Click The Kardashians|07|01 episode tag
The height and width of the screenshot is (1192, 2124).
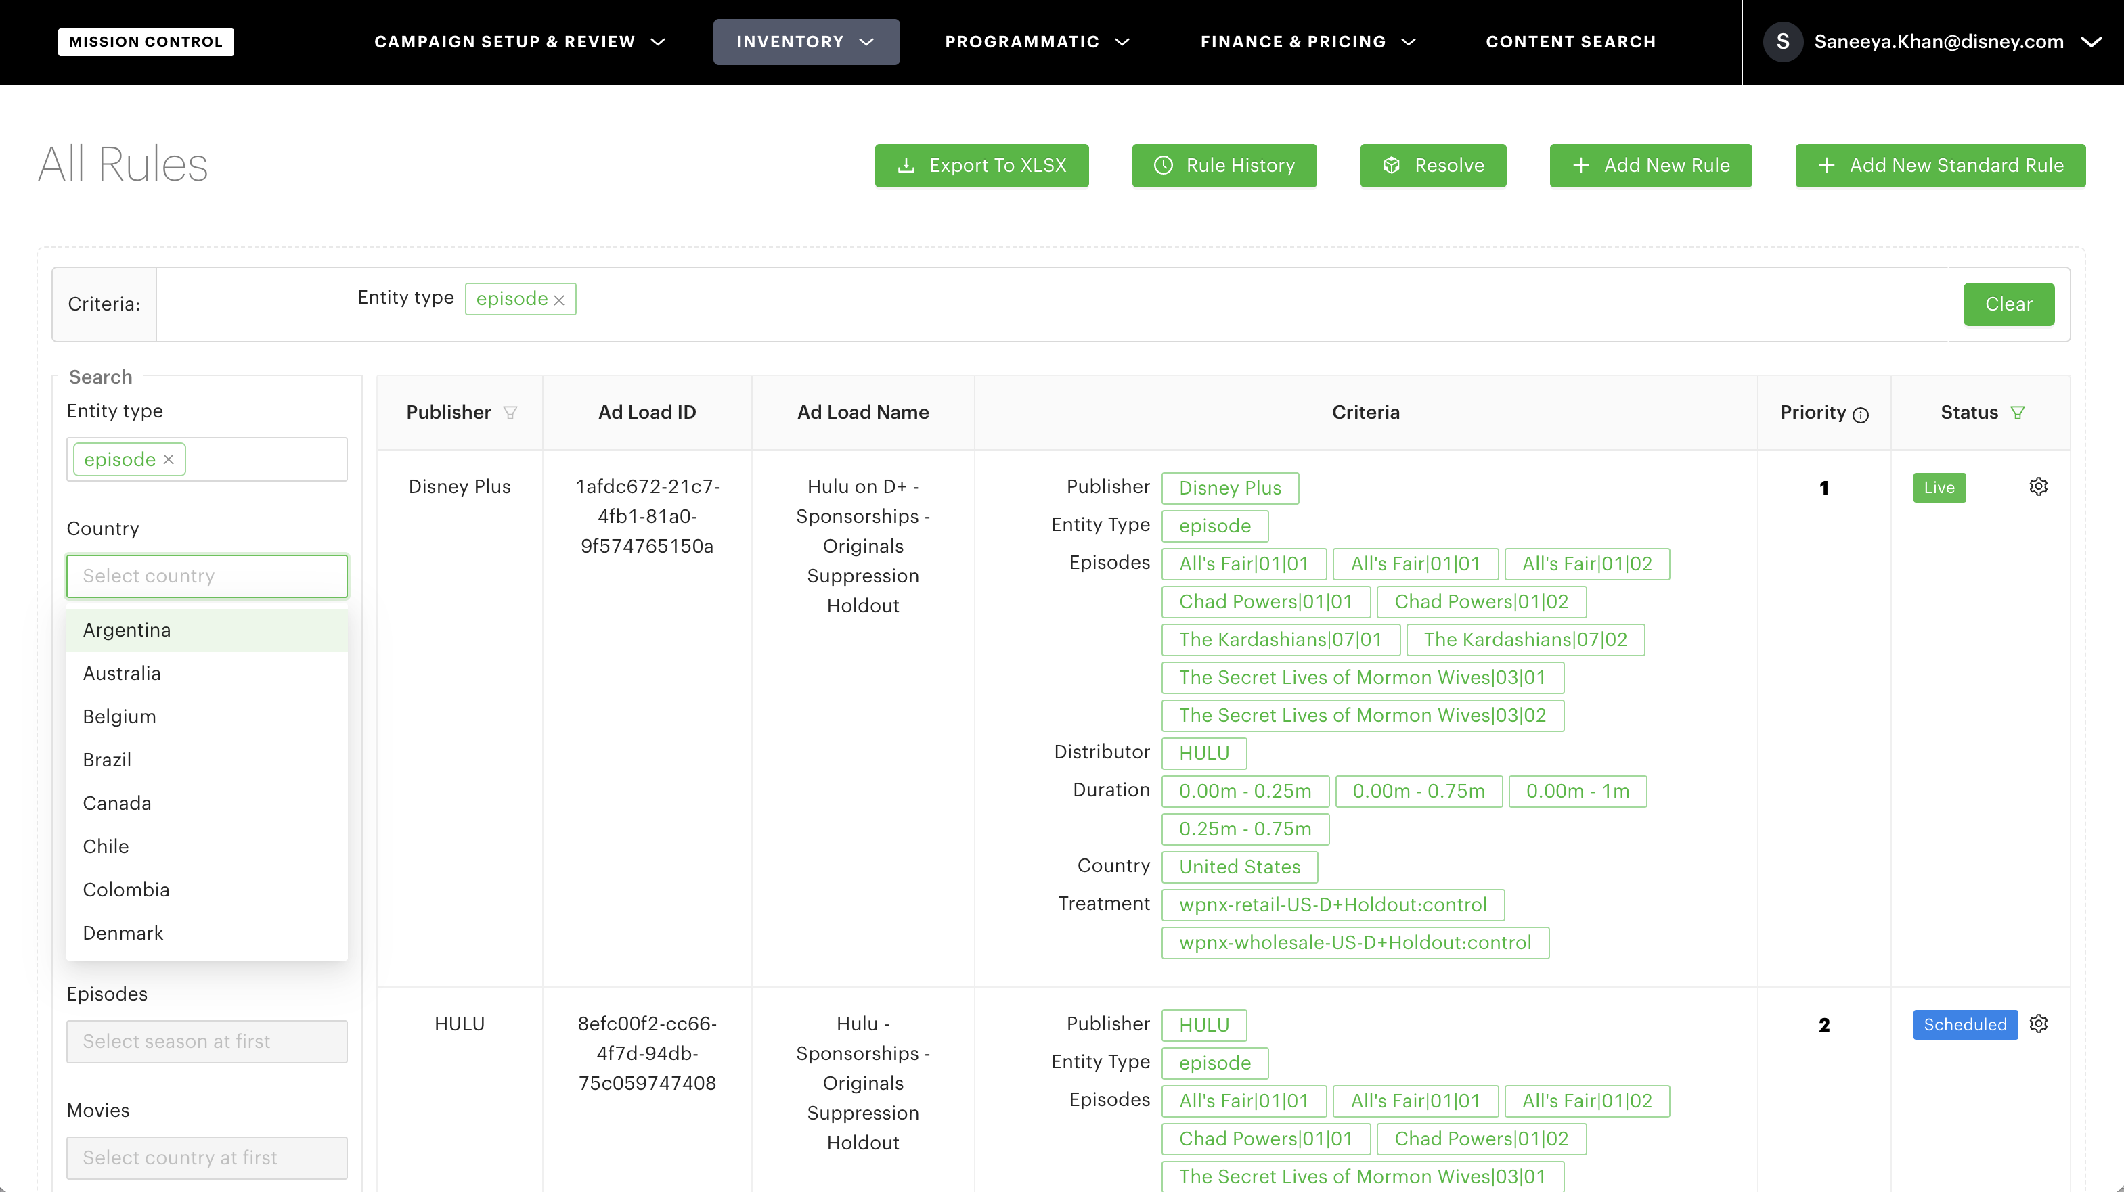tap(1281, 640)
